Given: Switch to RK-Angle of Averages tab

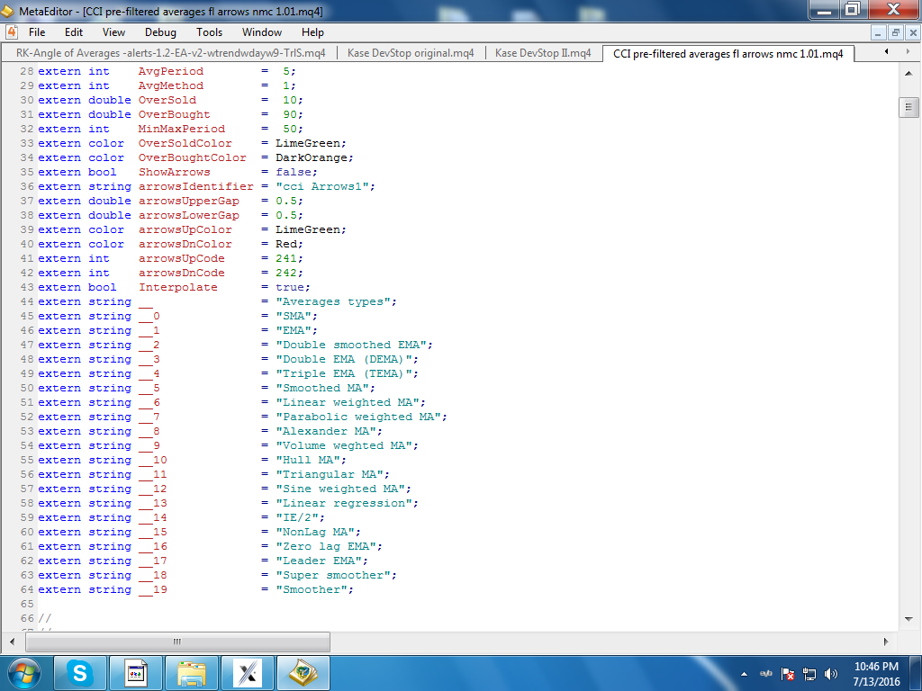Looking at the screenshot, I should pos(170,53).
